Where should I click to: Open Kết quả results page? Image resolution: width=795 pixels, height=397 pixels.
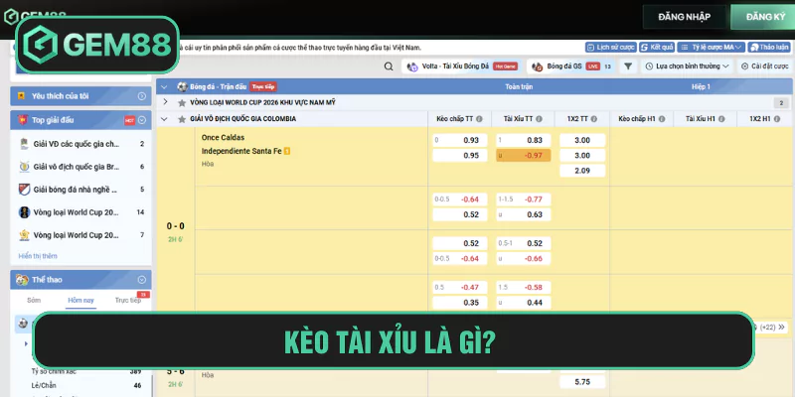coord(656,47)
